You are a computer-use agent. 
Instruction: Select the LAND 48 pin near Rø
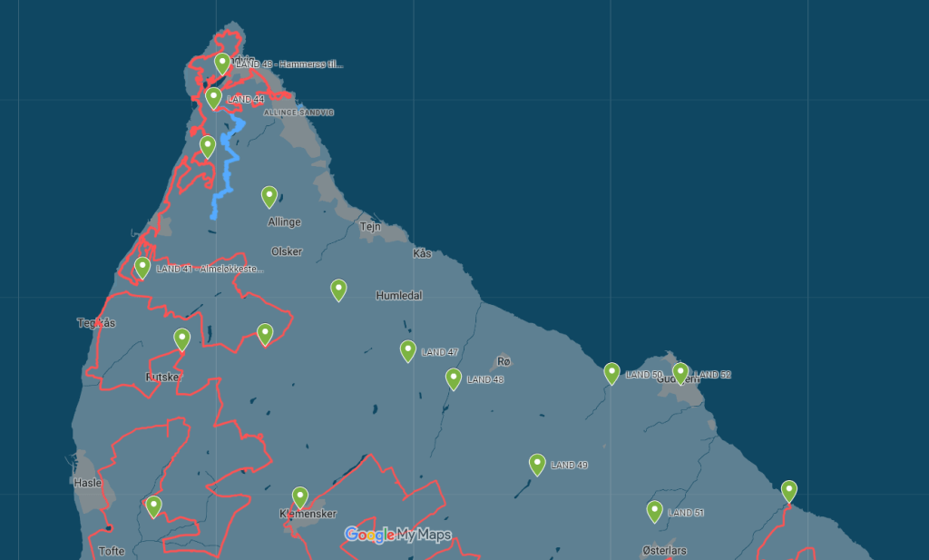(x=454, y=378)
